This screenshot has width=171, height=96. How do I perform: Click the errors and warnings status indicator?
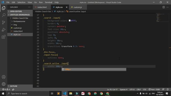tap(6, 90)
